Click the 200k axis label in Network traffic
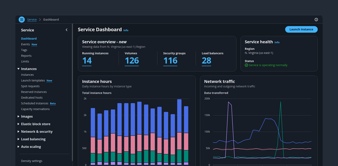Screen dimensions: 338x166 (x=207, y=99)
